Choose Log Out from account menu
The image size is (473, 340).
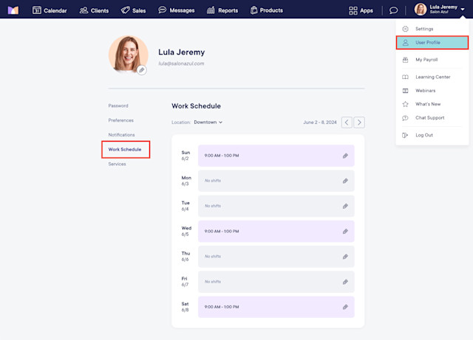tap(432, 135)
